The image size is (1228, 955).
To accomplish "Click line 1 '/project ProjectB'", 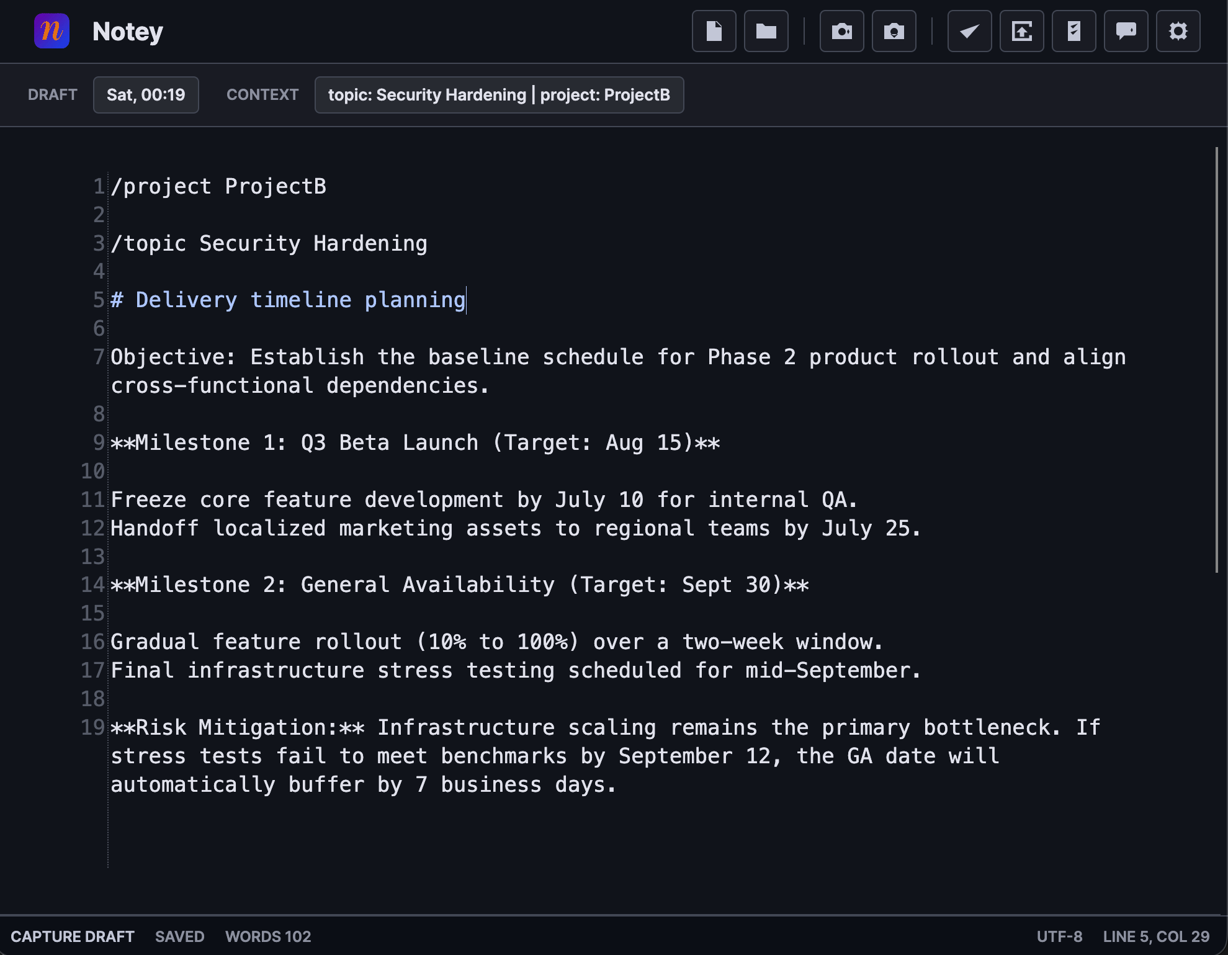I will 218,186.
